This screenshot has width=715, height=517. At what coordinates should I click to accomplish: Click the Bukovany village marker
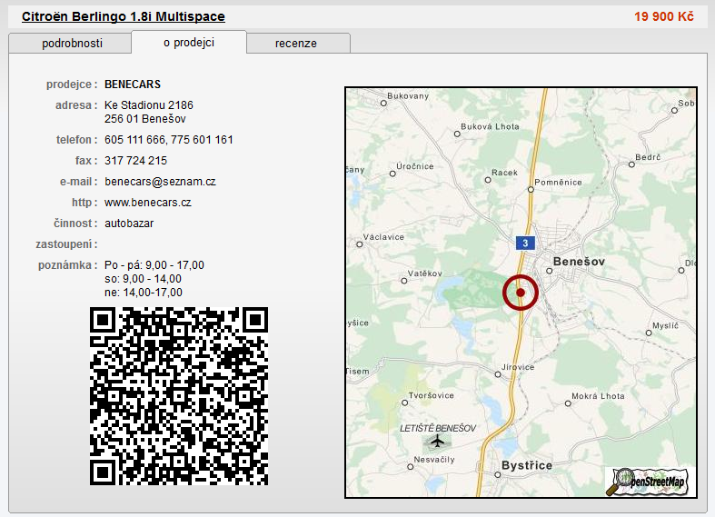click(383, 104)
